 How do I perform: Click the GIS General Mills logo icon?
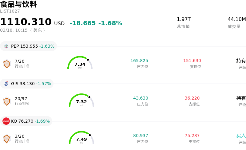6,84
